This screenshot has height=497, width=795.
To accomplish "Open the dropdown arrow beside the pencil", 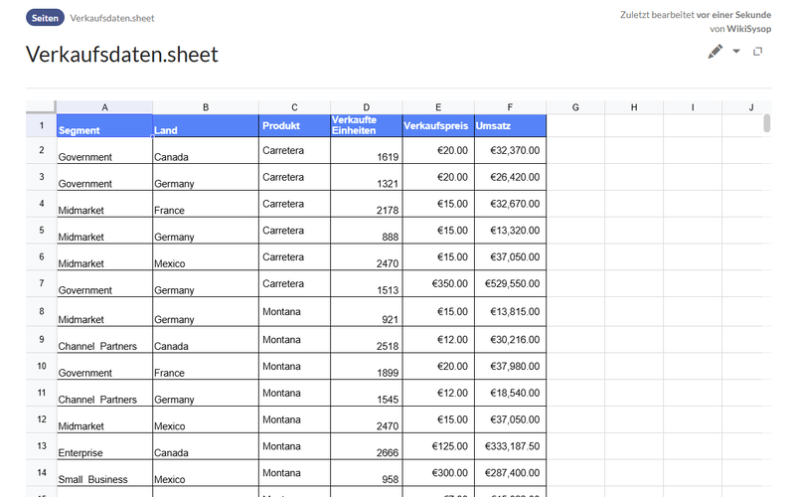I will (736, 52).
